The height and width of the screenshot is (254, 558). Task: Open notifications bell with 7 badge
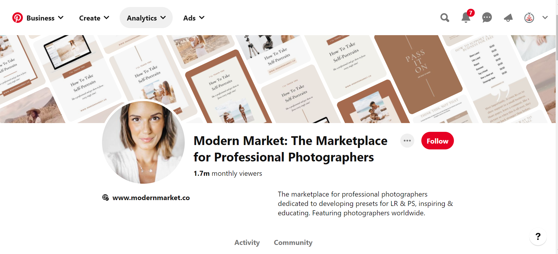click(x=466, y=17)
